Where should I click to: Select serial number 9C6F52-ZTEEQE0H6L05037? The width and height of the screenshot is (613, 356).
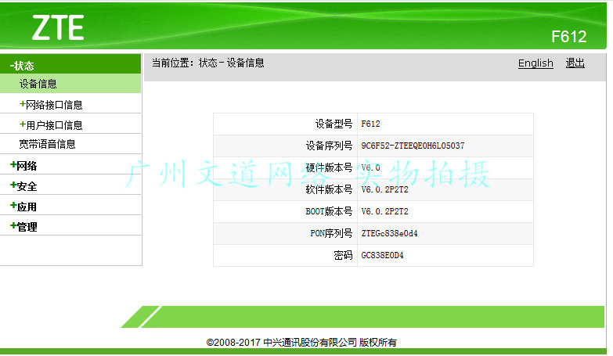413,146
